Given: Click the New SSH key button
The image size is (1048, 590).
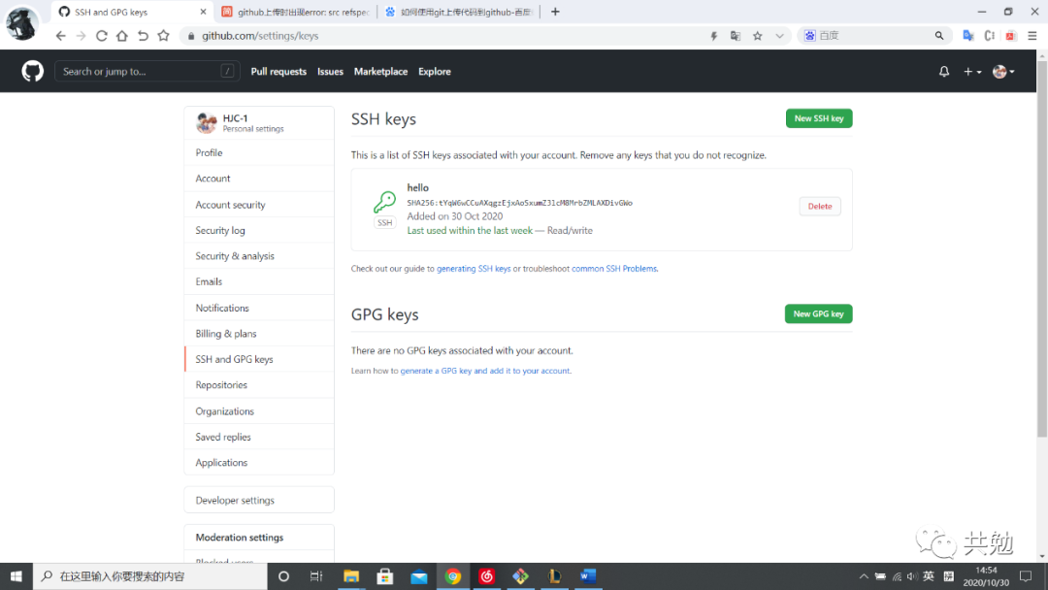Looking at the screenshot, I should coord(819,118).
